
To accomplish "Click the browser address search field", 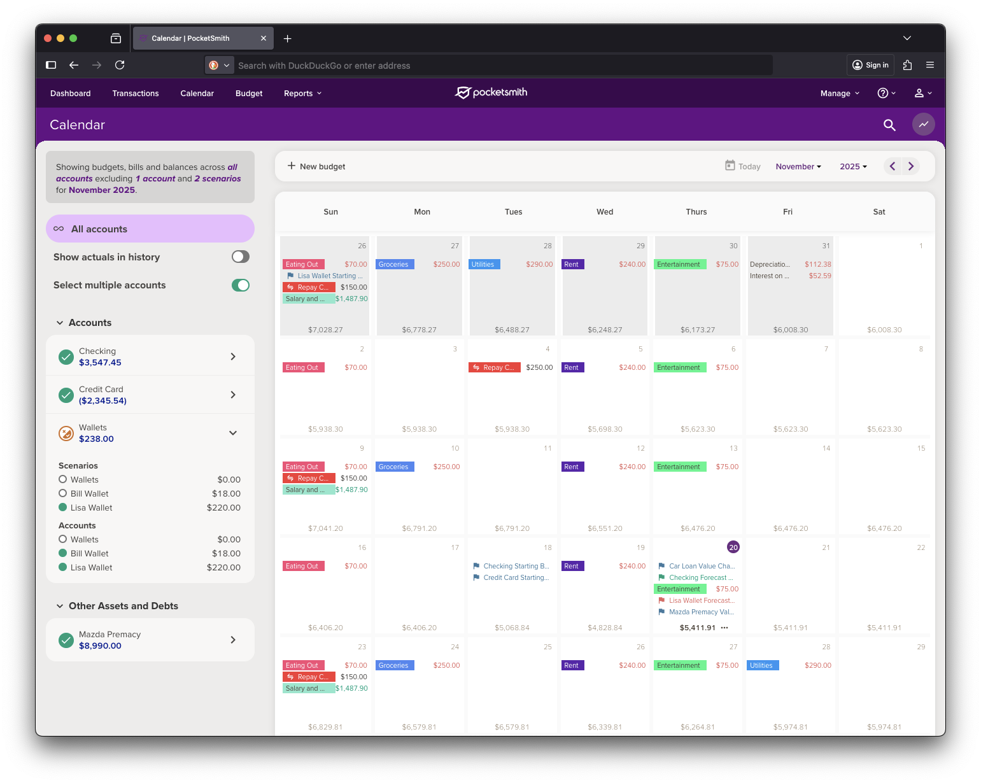I will (497, 66).
